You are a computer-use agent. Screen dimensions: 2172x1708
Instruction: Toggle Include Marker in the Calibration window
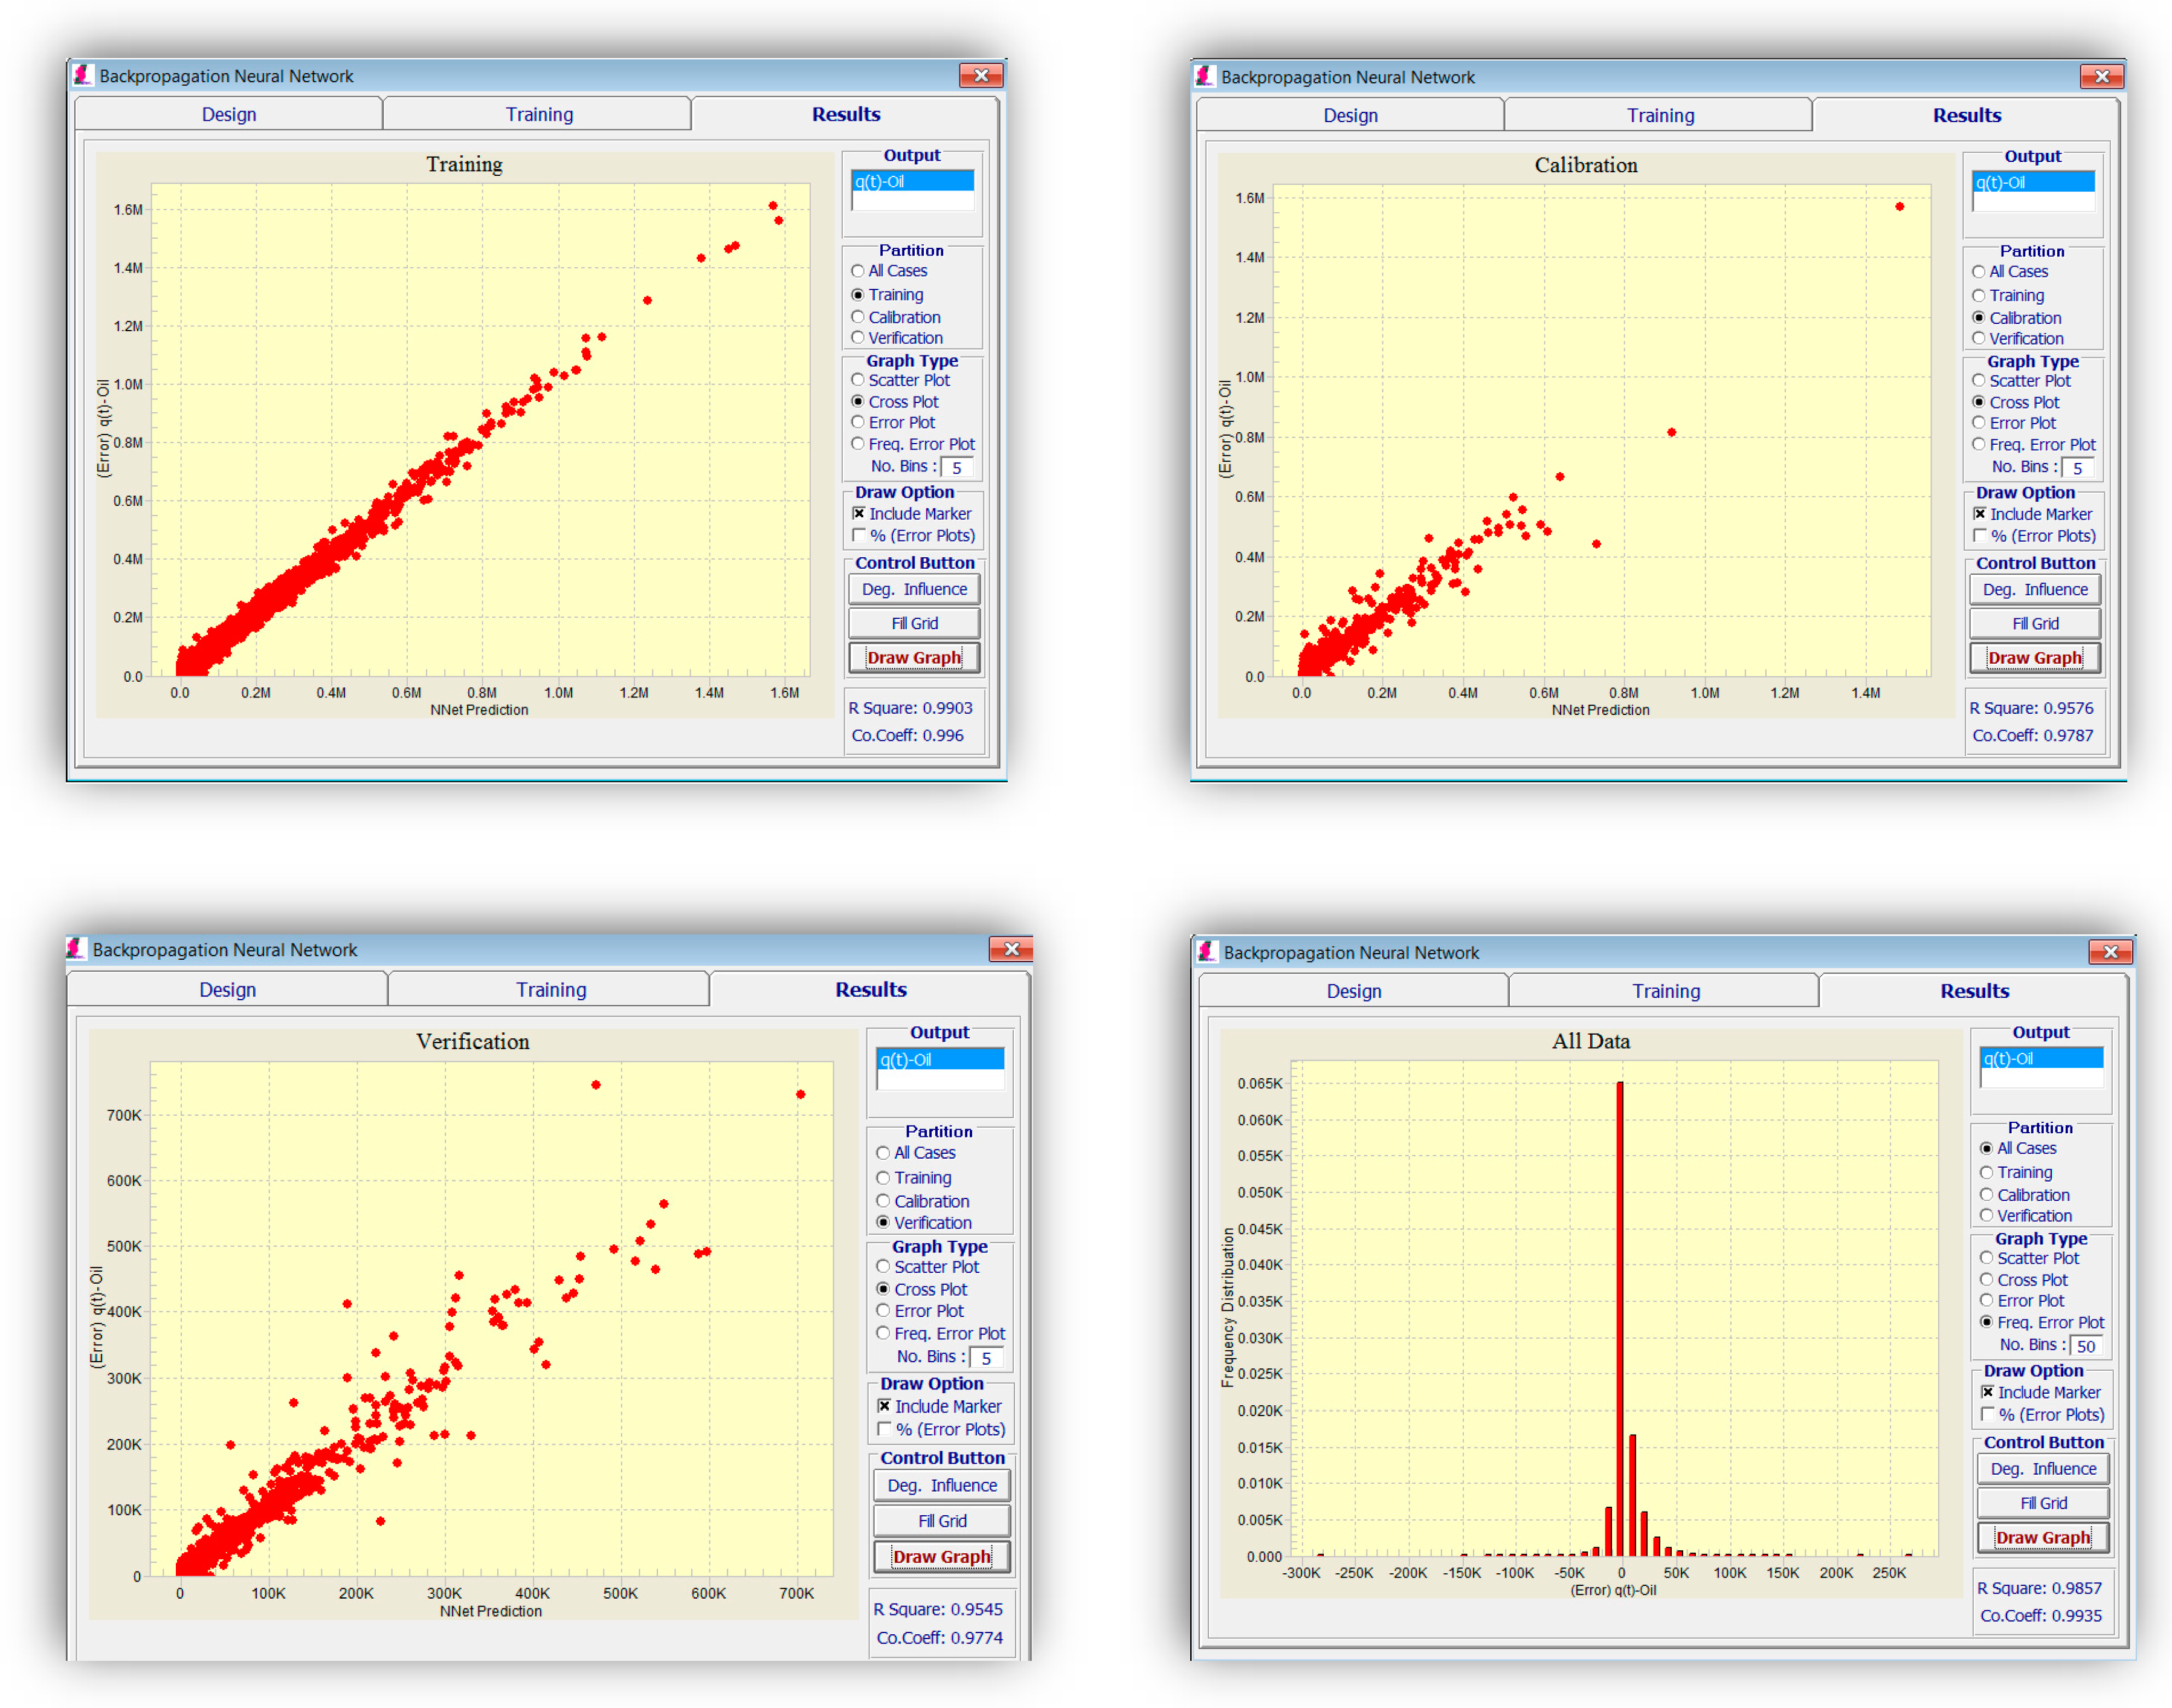coord(2033,514)
